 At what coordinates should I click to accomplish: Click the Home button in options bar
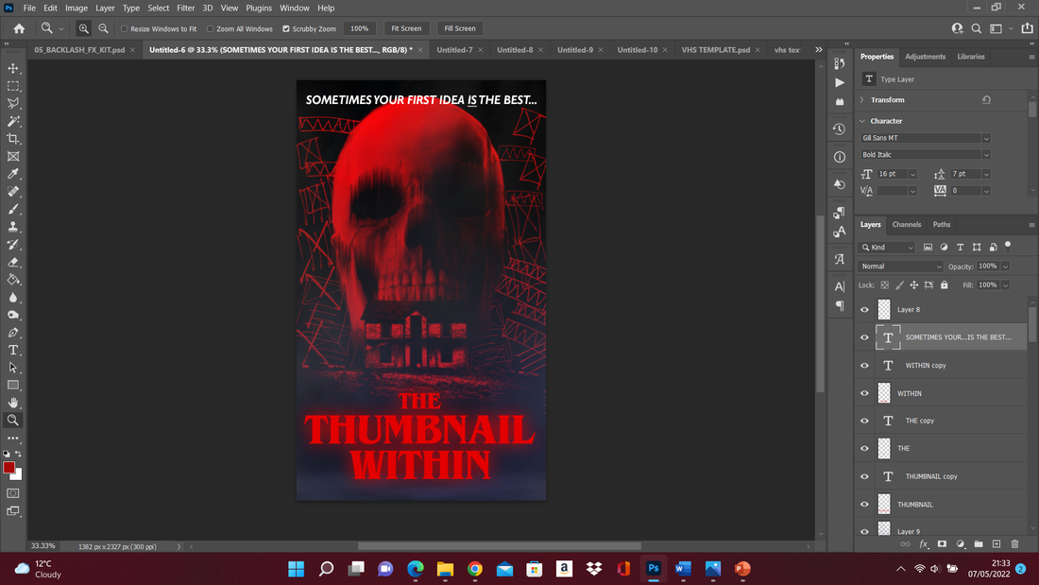click(19, 28)
